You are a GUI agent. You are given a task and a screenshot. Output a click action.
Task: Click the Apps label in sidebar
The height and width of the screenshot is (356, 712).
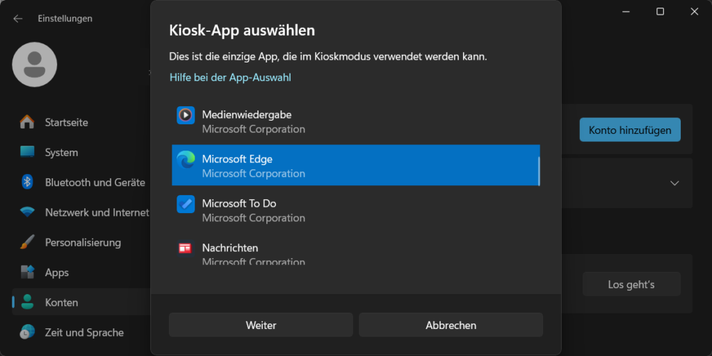click(57, 273)
